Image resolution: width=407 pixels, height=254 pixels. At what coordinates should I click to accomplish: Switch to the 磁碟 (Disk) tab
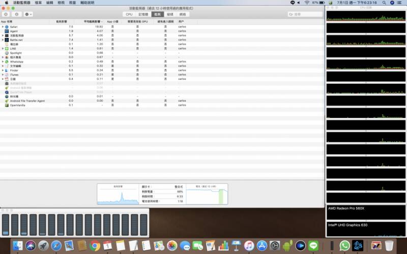pyautogui.click(x=170, y=14)
